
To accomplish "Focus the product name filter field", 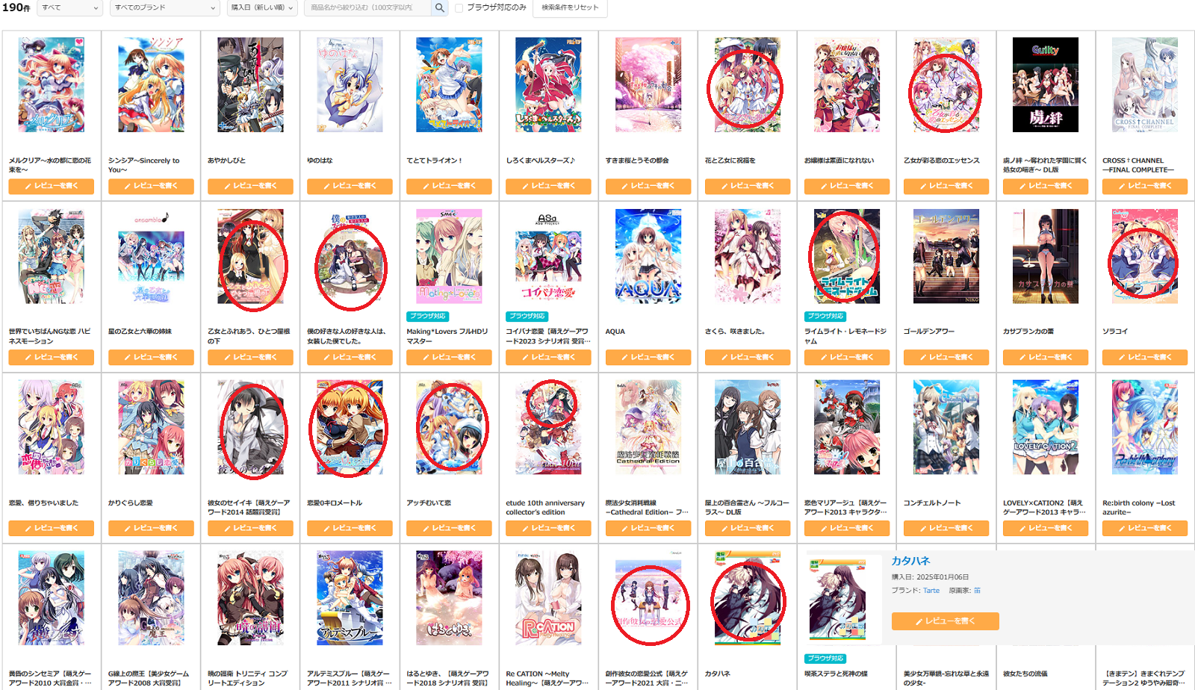I will [x=368, y=7].
